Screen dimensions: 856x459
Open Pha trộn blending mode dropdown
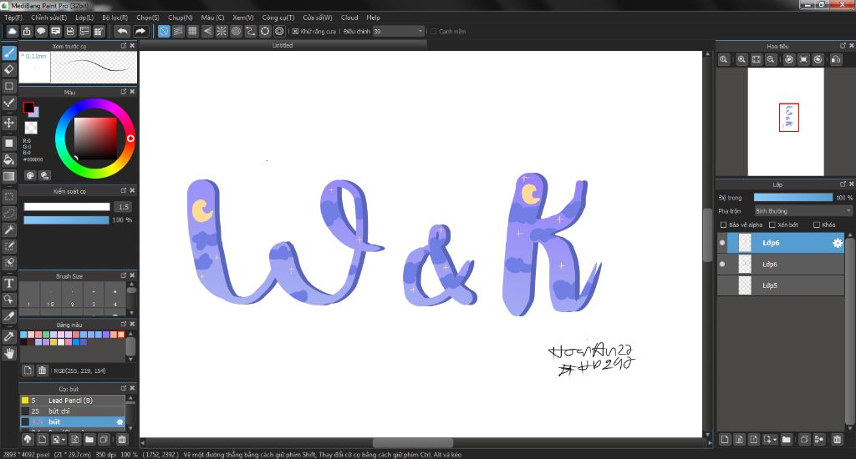[803, 211]
